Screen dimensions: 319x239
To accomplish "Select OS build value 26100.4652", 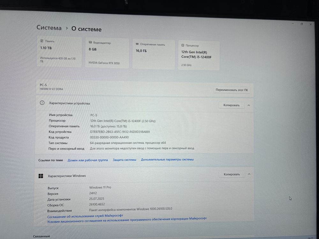I will [97, 205].
